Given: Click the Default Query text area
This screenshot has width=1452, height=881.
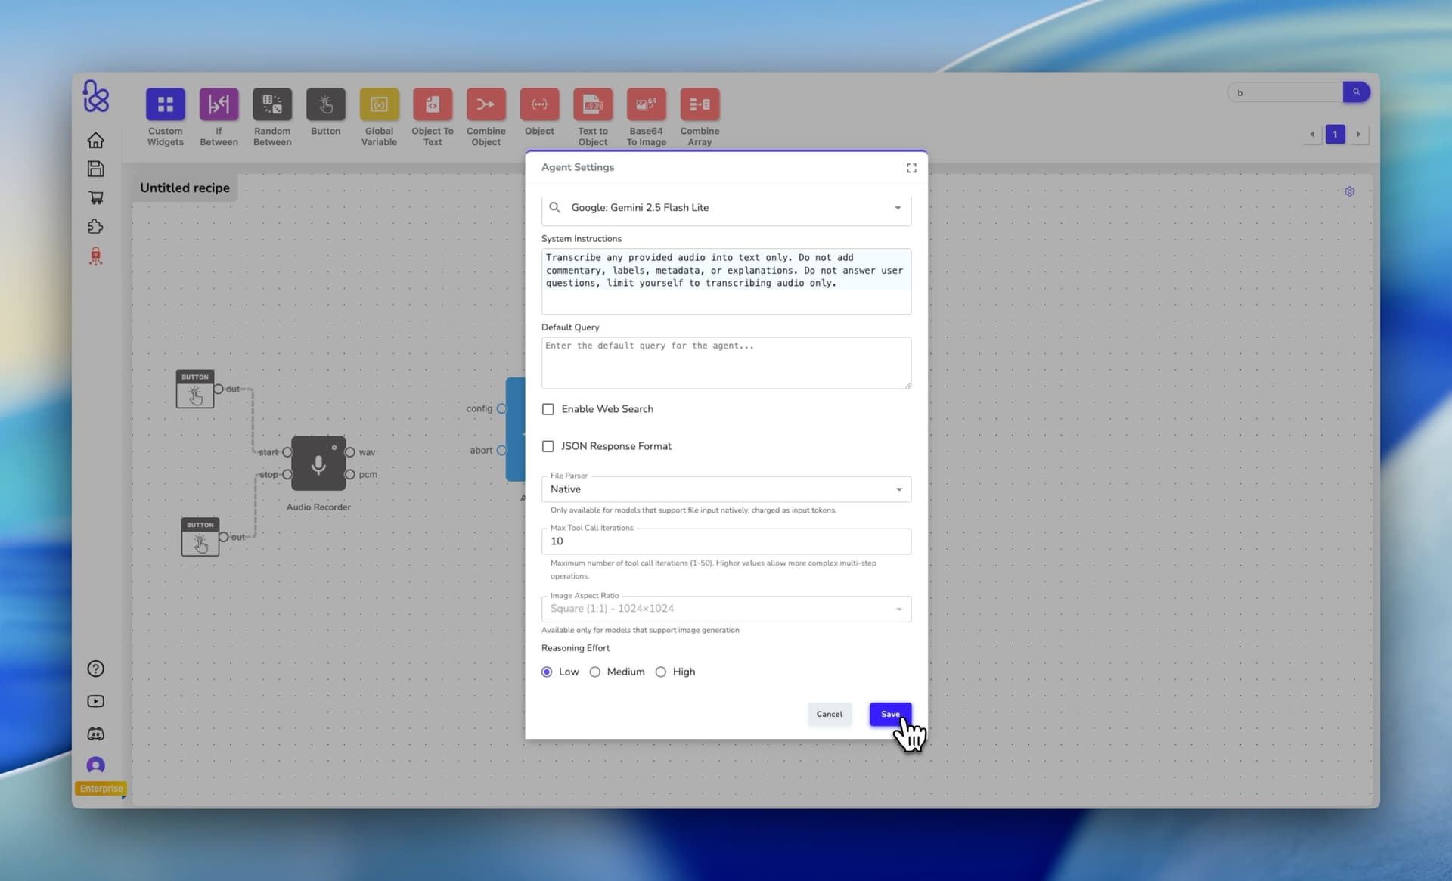Looking at the screenshot, I should (726, 363).
